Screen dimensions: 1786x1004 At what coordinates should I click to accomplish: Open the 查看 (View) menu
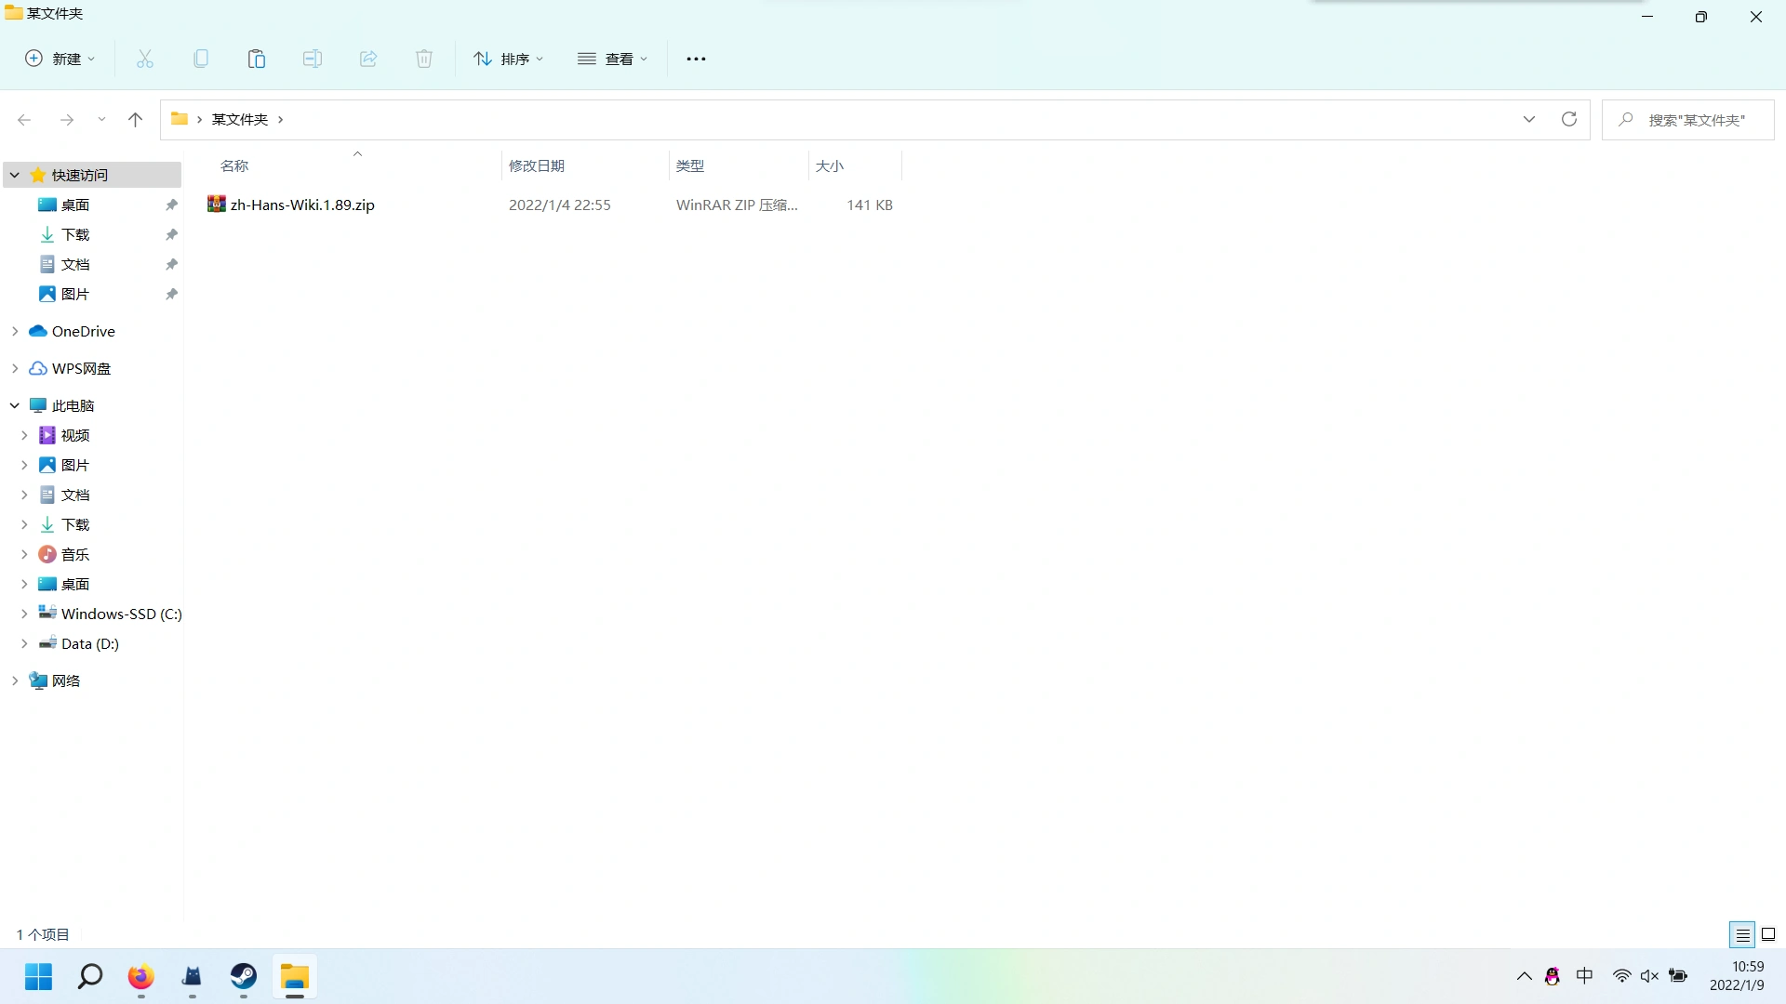point(612,59)
